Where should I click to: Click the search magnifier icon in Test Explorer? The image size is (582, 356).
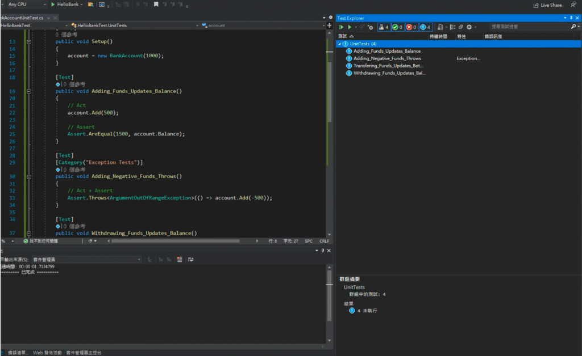573,27
